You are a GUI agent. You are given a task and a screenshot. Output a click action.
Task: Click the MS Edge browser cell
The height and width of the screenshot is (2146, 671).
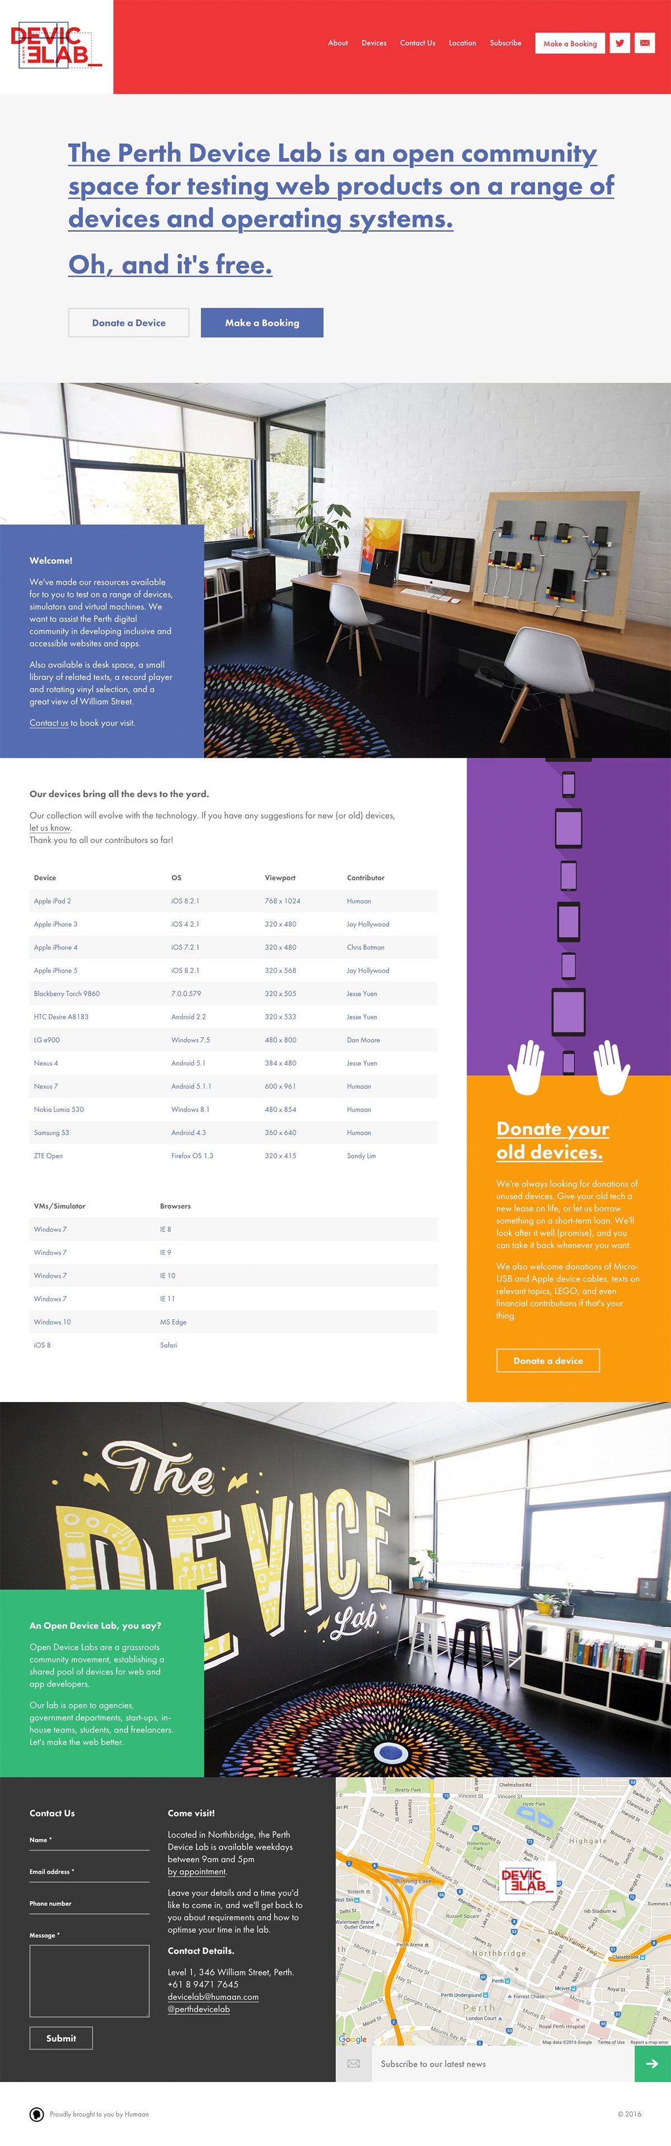(173, 1322)
